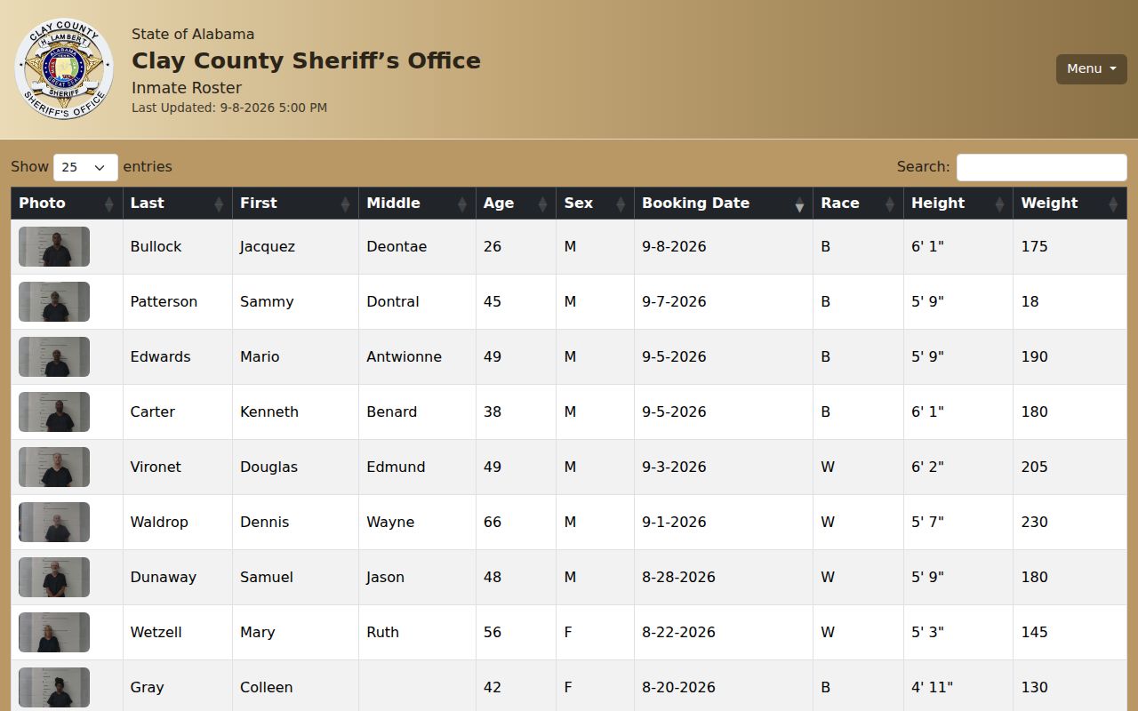Open the mugshot thumbnail for Carter
This screenshot has width=1138, height=711.
click(54, 412)
